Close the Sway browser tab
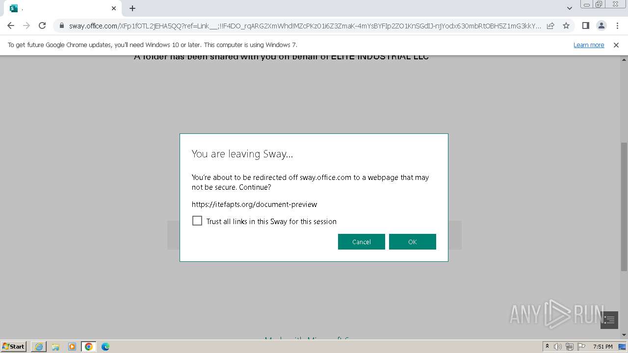Image resolution: width=628 pixels, height=353 pixels. point(114,8)
